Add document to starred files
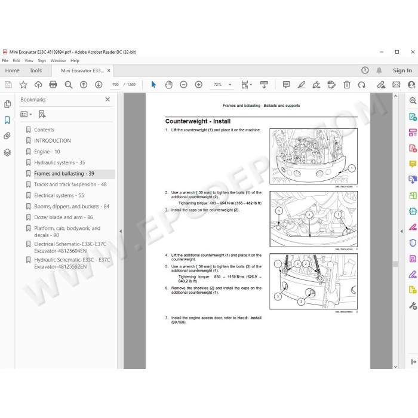This screenshot has height=418, width=418. [23, 85]
